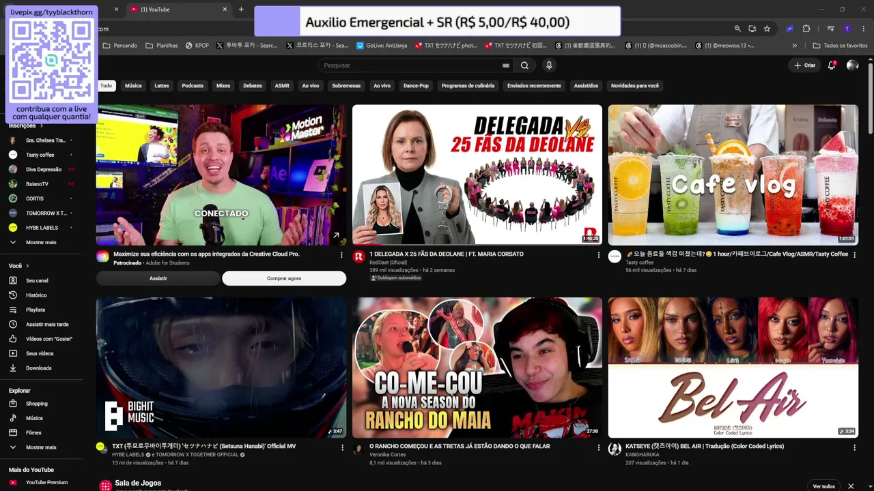Select the Tudo filter chip
Image resolution: width=874 pixels, height=491 pixels.
point(106,86)
